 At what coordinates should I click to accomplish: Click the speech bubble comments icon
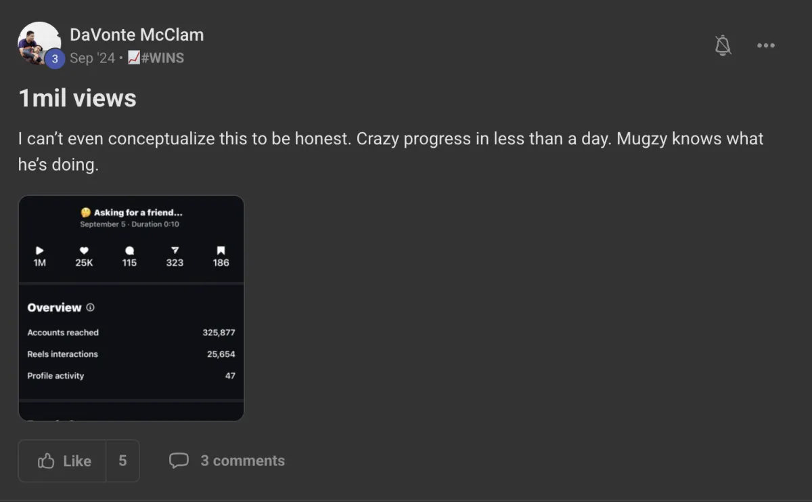pyautogui.click(x=179, y=461)
